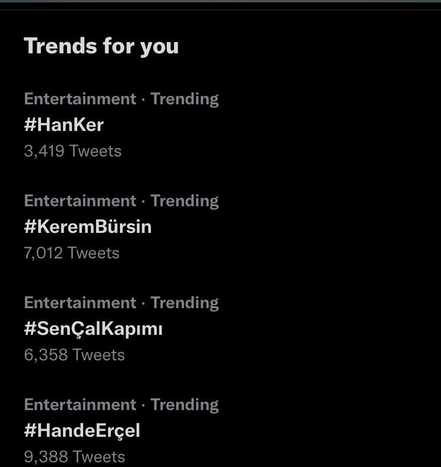Click the Trending label above #HanKer

pos(185,99)
